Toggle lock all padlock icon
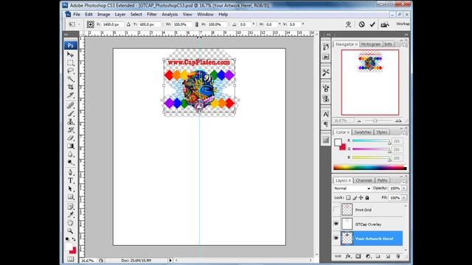The height and width of the screenshot is (265, 472). click(367, 198)
